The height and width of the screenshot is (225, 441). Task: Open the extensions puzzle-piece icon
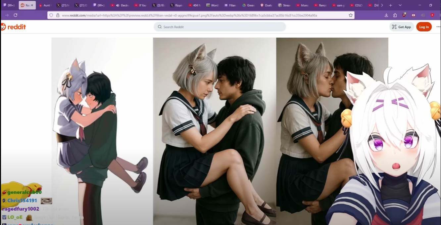(x=395, y=15)
